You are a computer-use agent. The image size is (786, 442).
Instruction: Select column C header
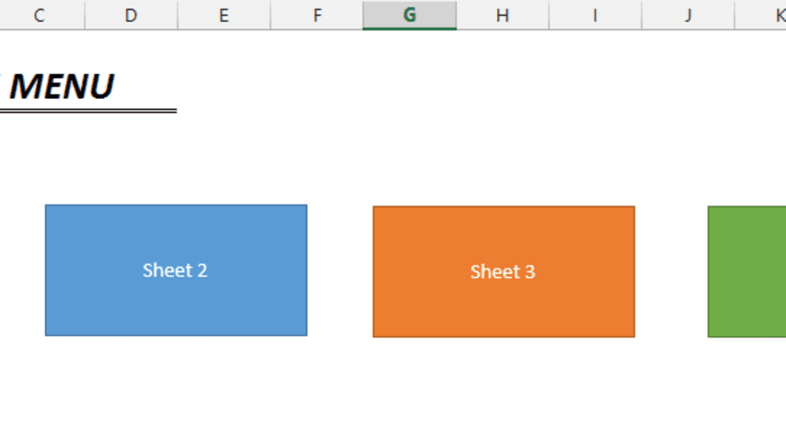tap(41, 14)
